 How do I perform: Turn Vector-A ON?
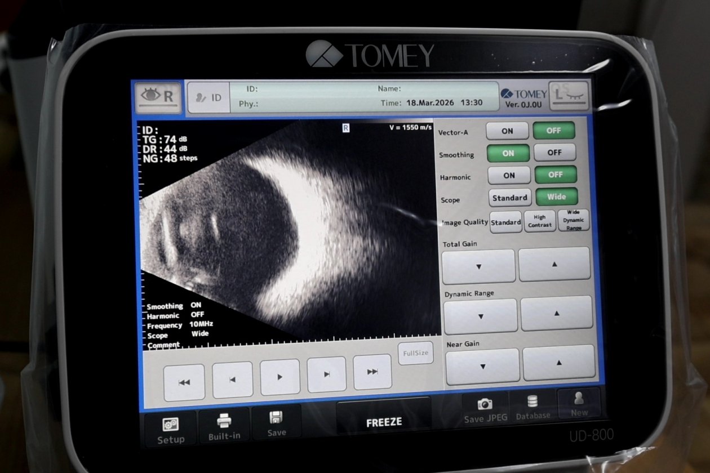coord(507,131)
